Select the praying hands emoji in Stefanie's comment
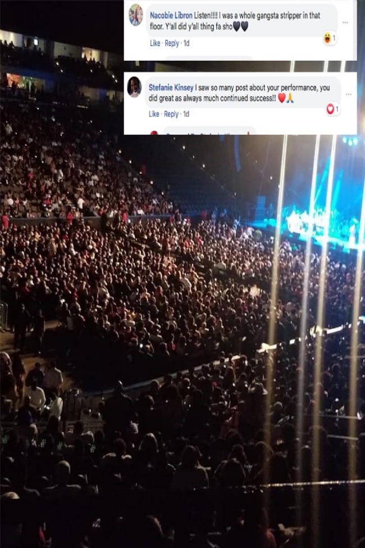 [290, 98]
